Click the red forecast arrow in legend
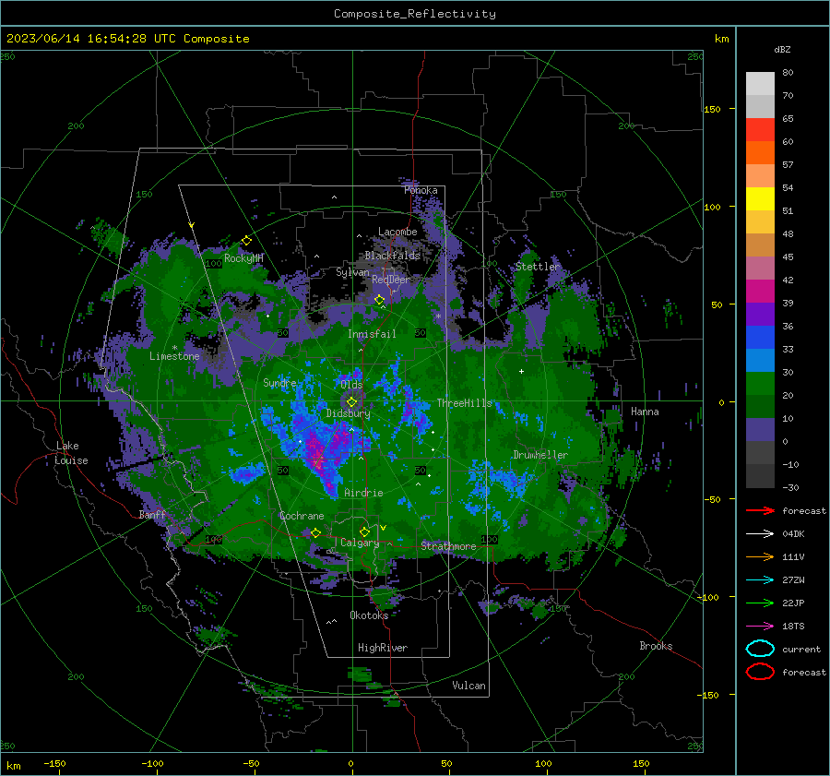The width and height of the screenshot is (830, 776). click(x=760, y=510)
